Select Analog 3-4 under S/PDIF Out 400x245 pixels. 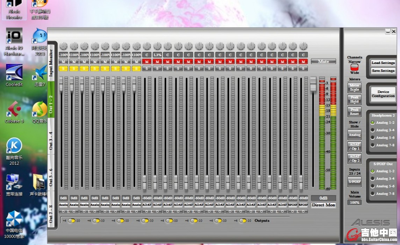click(383, 179)
